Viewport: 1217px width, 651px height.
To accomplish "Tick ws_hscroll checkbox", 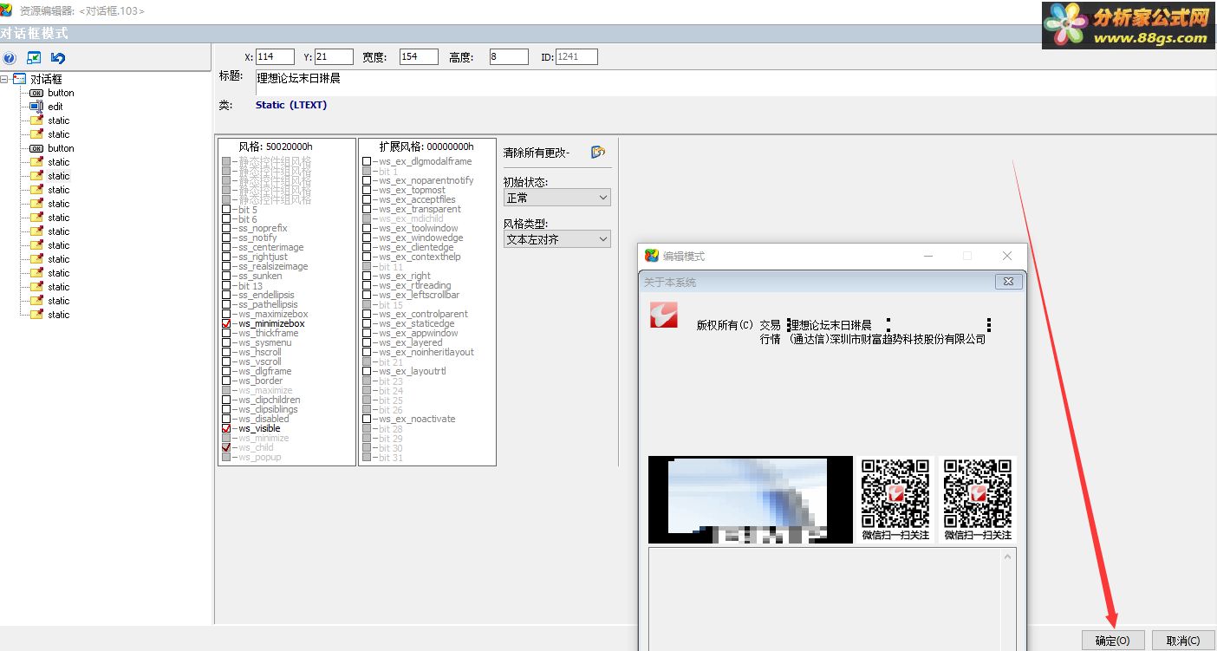I will coord(226,352).
